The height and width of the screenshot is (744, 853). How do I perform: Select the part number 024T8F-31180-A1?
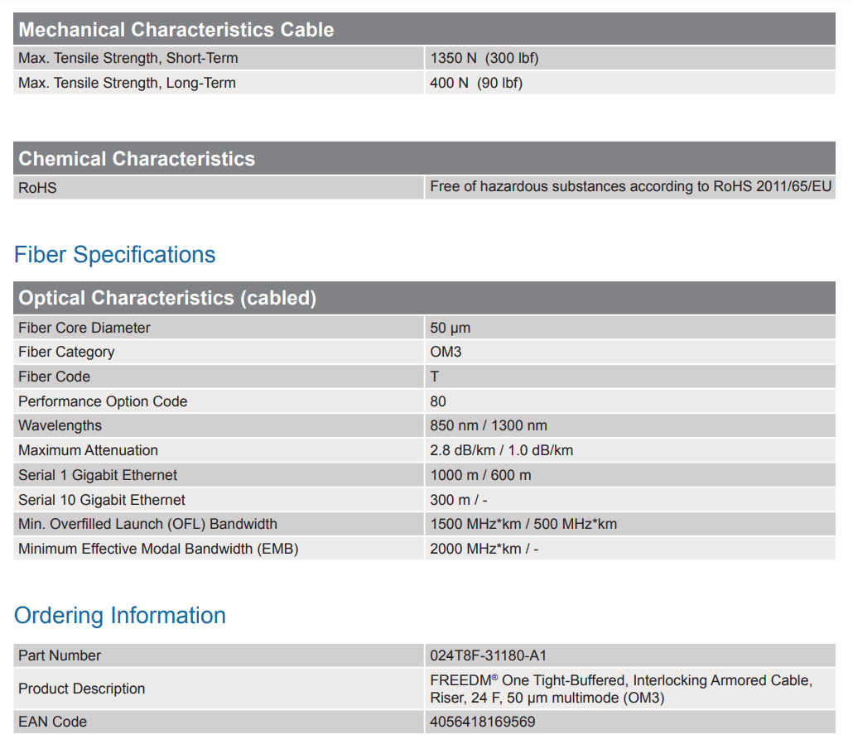pos(488,655)
